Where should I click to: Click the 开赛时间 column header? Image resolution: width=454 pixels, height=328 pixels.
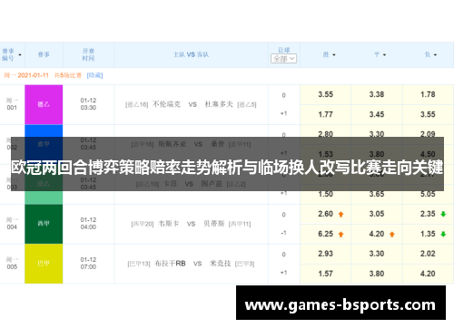(88, 54)
